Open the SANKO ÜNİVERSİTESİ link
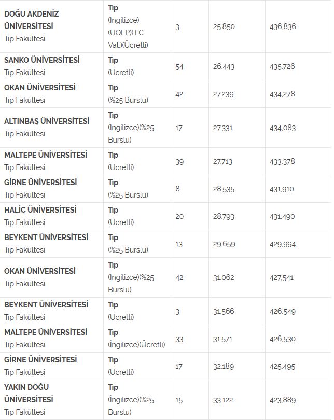 (42, 60)
